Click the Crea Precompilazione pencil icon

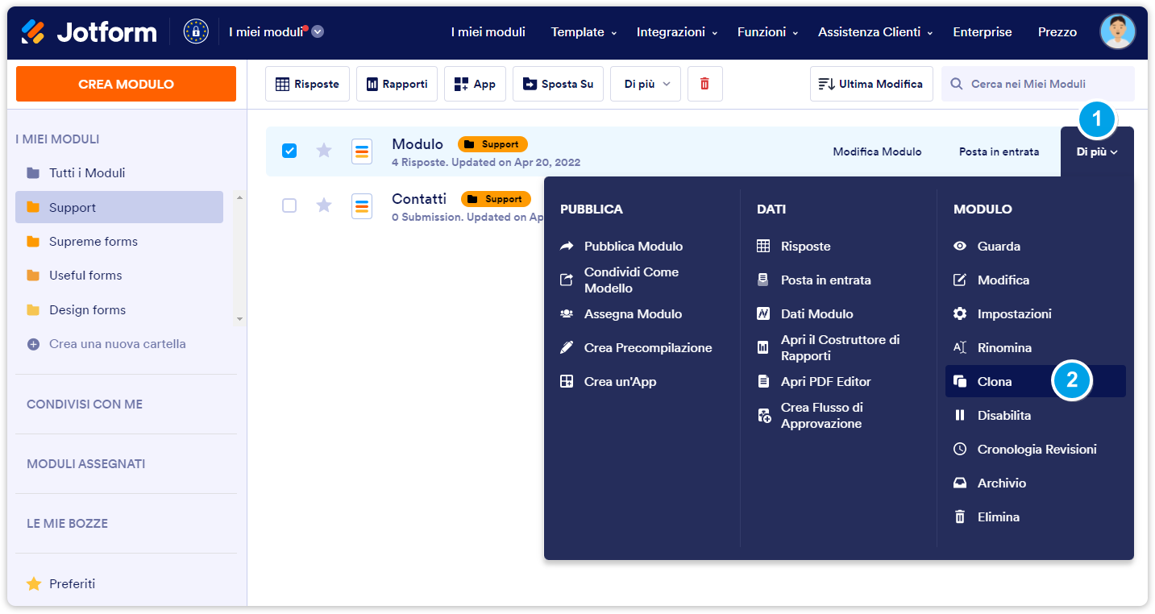pos(567,348)
